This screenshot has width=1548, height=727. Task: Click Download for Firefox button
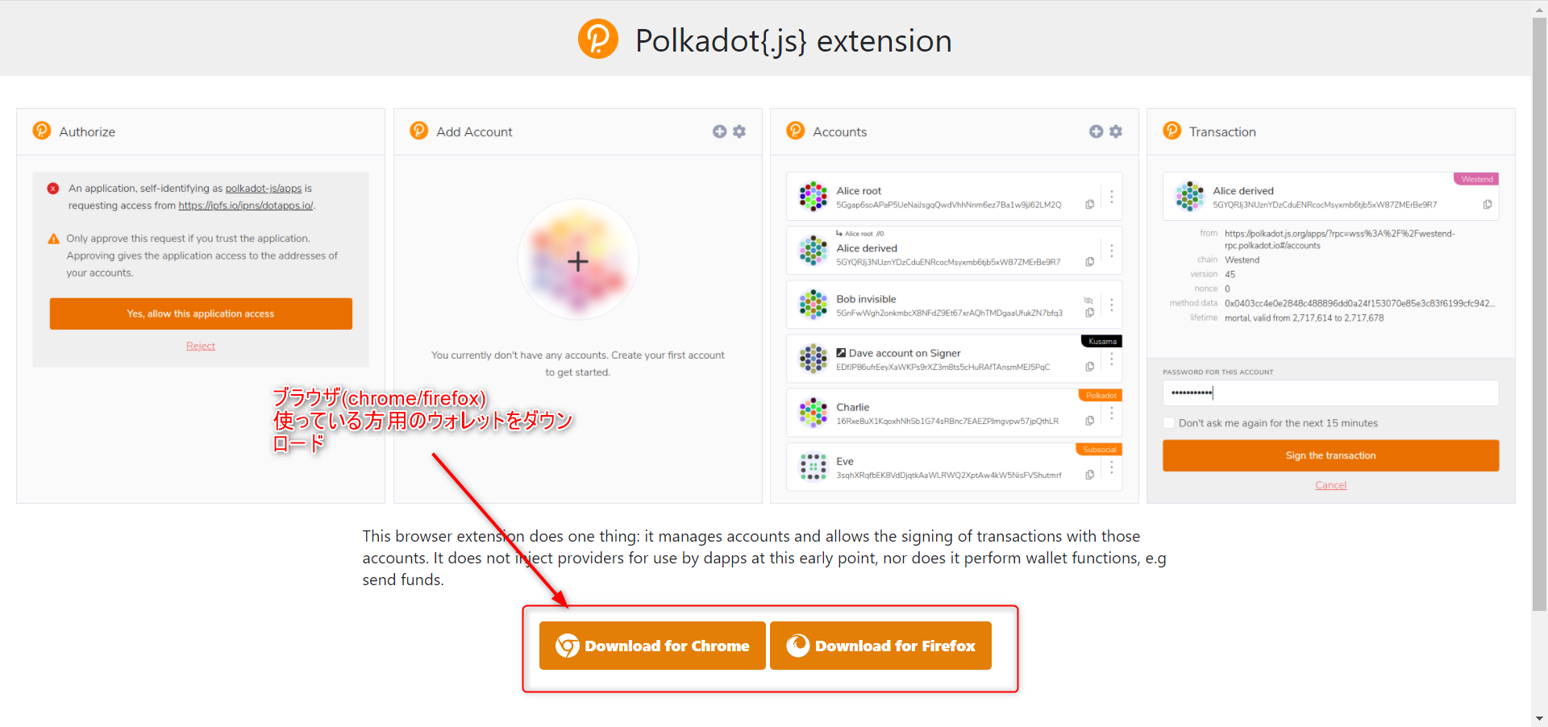[880, 646]
